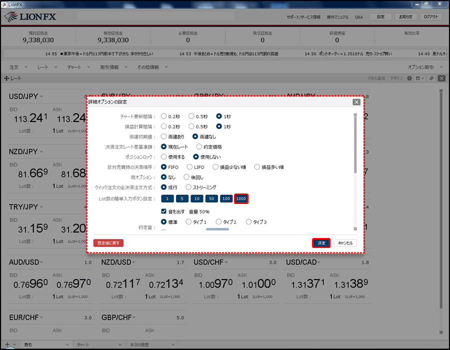Screen dimensions: 450x350
Task: Open the お知らせ notifications button
Action: 405,17
